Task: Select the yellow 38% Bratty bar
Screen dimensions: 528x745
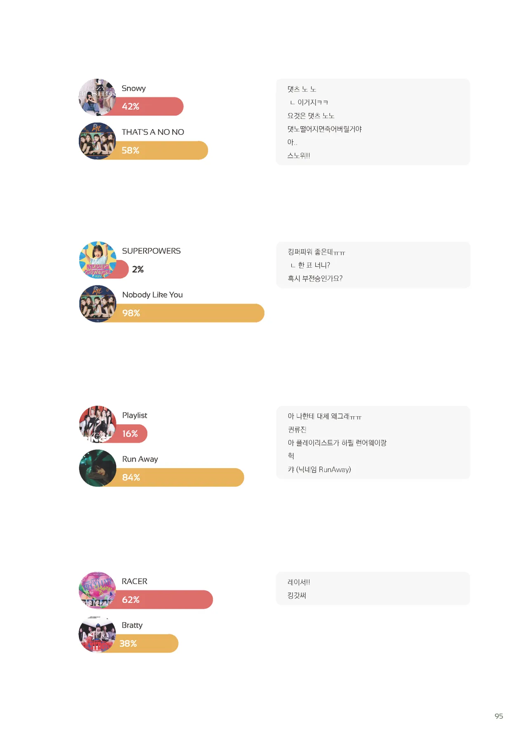Action: click(x=148, y=644)
